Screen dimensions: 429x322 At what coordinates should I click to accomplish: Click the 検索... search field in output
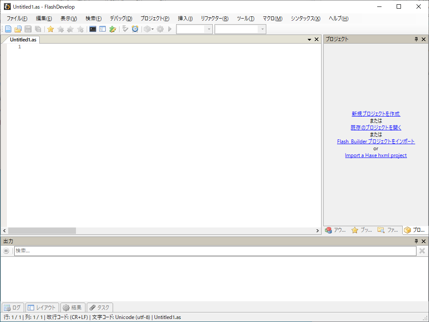[x=215, y=251]
